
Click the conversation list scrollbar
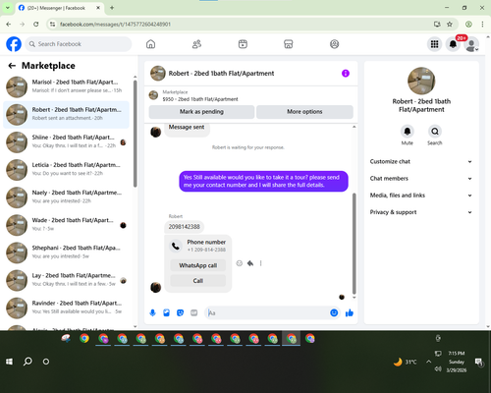(136, 135)
